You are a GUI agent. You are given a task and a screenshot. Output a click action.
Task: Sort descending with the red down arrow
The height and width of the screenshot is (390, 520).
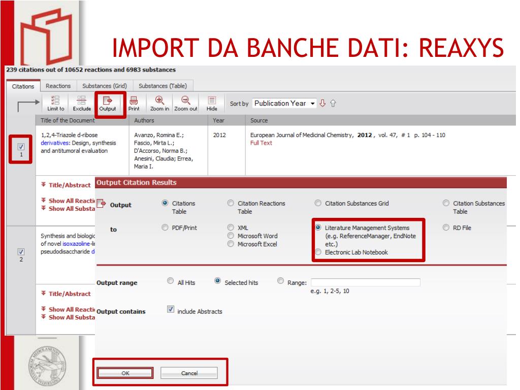322,103
